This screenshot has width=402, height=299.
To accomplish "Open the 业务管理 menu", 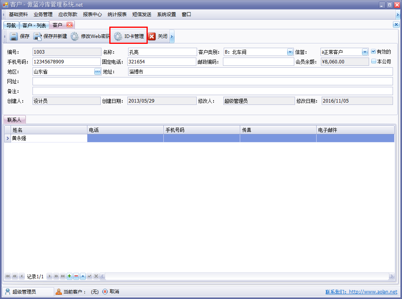I will (43, 14).
